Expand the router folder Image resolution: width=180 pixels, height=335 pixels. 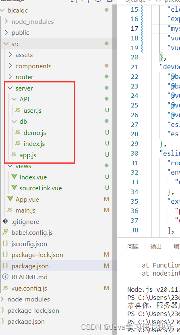tap(10, 77)
